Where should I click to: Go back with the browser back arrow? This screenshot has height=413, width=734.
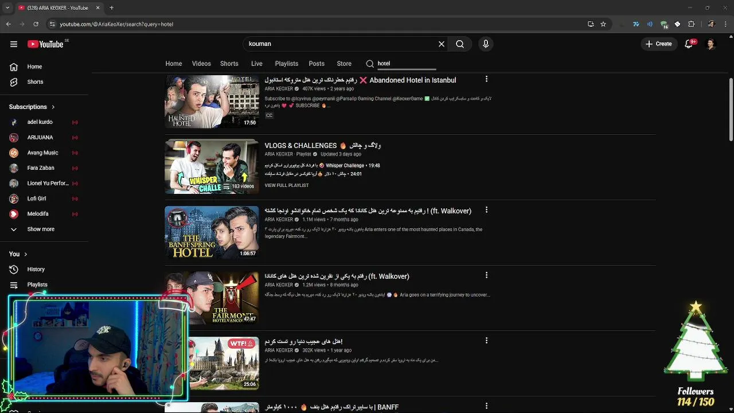coord(8,24)
